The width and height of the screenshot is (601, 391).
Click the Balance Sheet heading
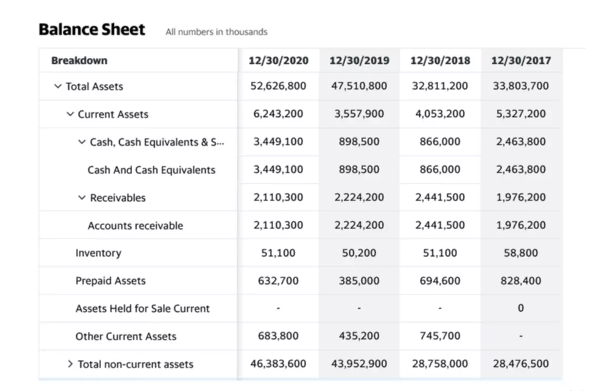pos(92,29)
